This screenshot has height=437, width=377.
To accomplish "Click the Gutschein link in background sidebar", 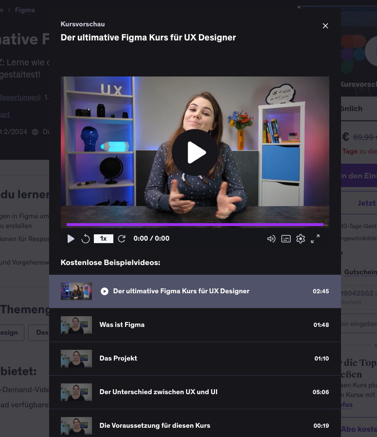I will pos(360,272).
